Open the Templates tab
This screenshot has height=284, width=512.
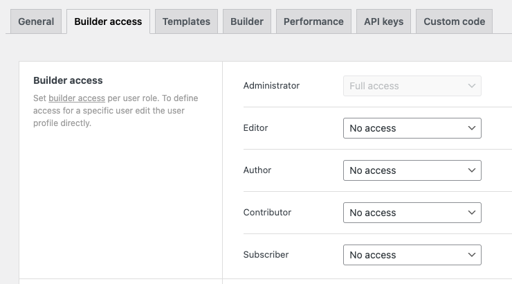coord(186,21)
